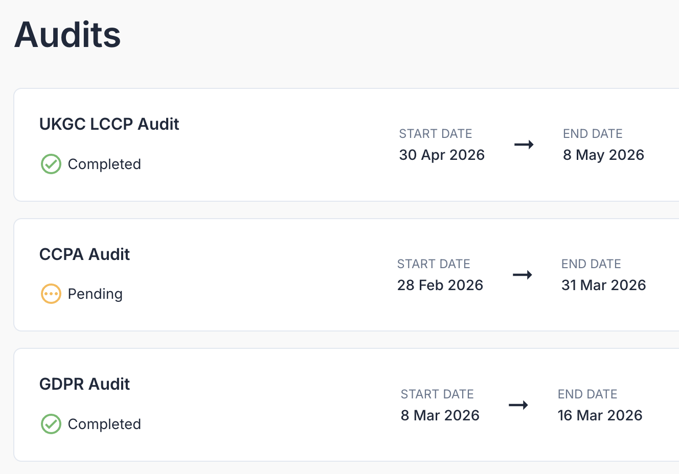Click the Pending status text of CCPA Audit
Screen dimensions: 679x474
95,294
